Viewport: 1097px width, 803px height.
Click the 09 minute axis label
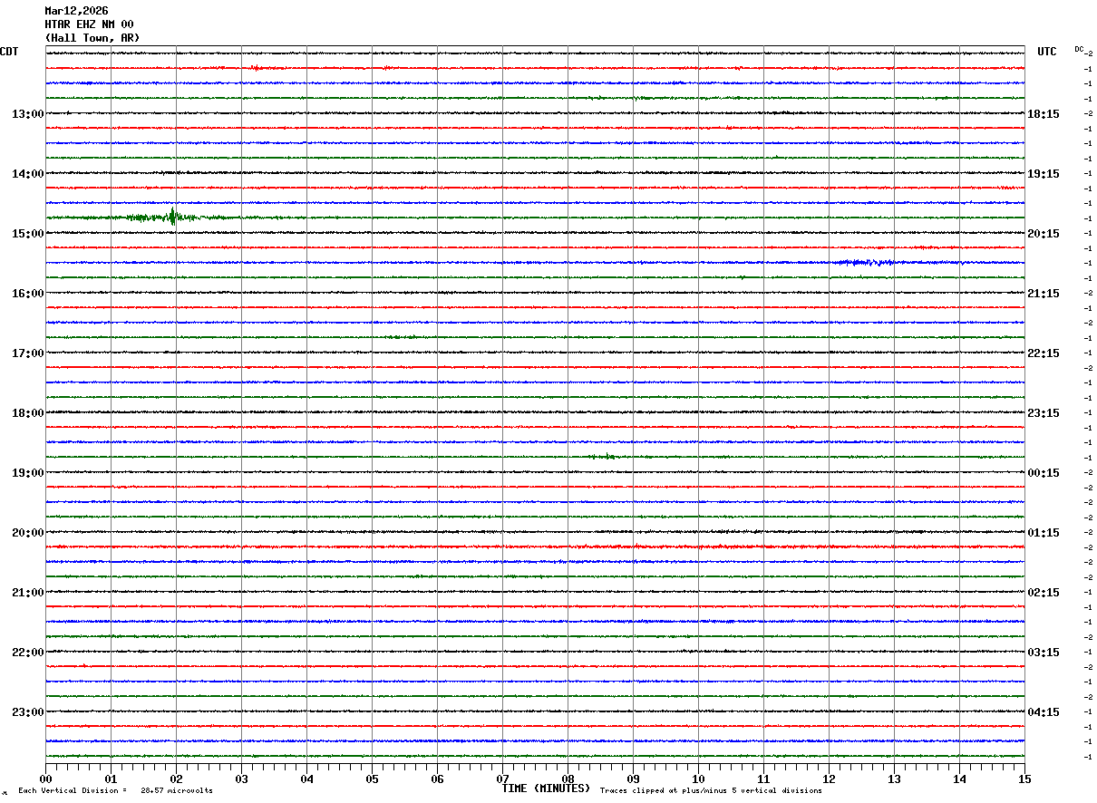634,779
